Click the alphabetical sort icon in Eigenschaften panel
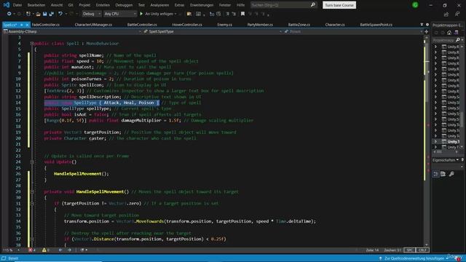This screenshot has width=466, height=262. click(x=443, y=174)
